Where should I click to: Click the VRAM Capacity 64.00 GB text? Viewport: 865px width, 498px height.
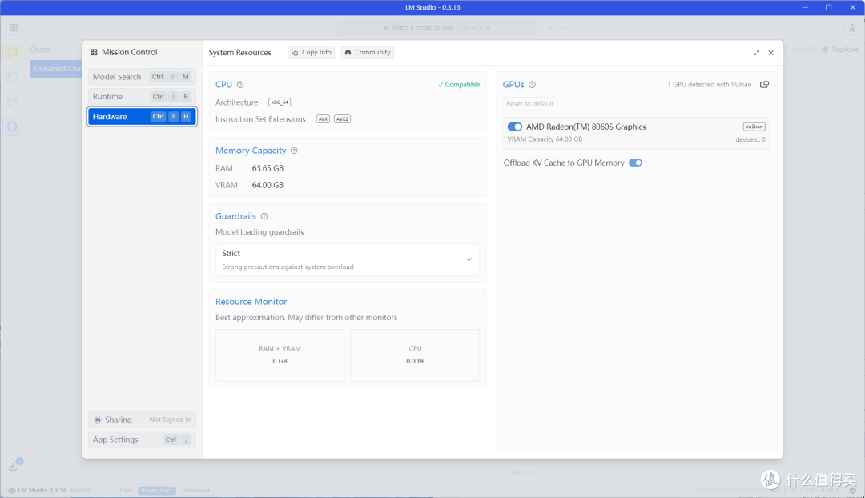point(545,139)
